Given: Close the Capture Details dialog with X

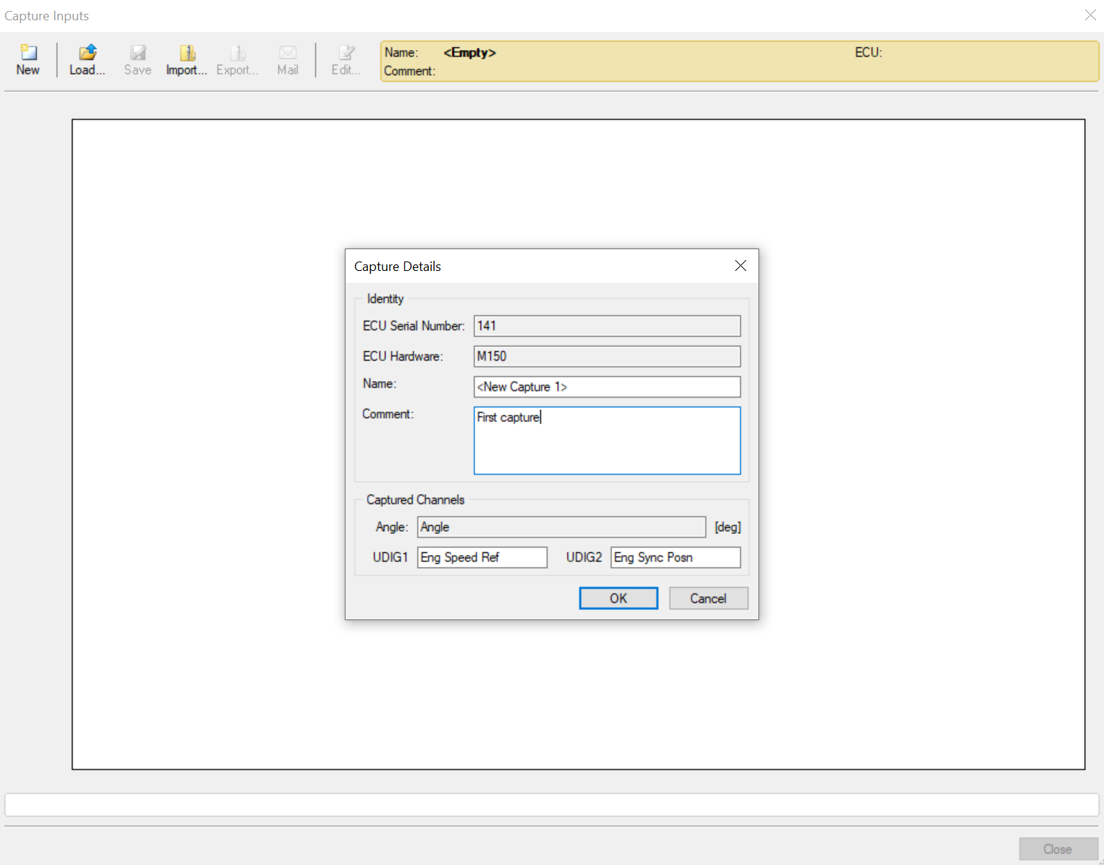Looking at the screenshot, I should click(740, 266).
